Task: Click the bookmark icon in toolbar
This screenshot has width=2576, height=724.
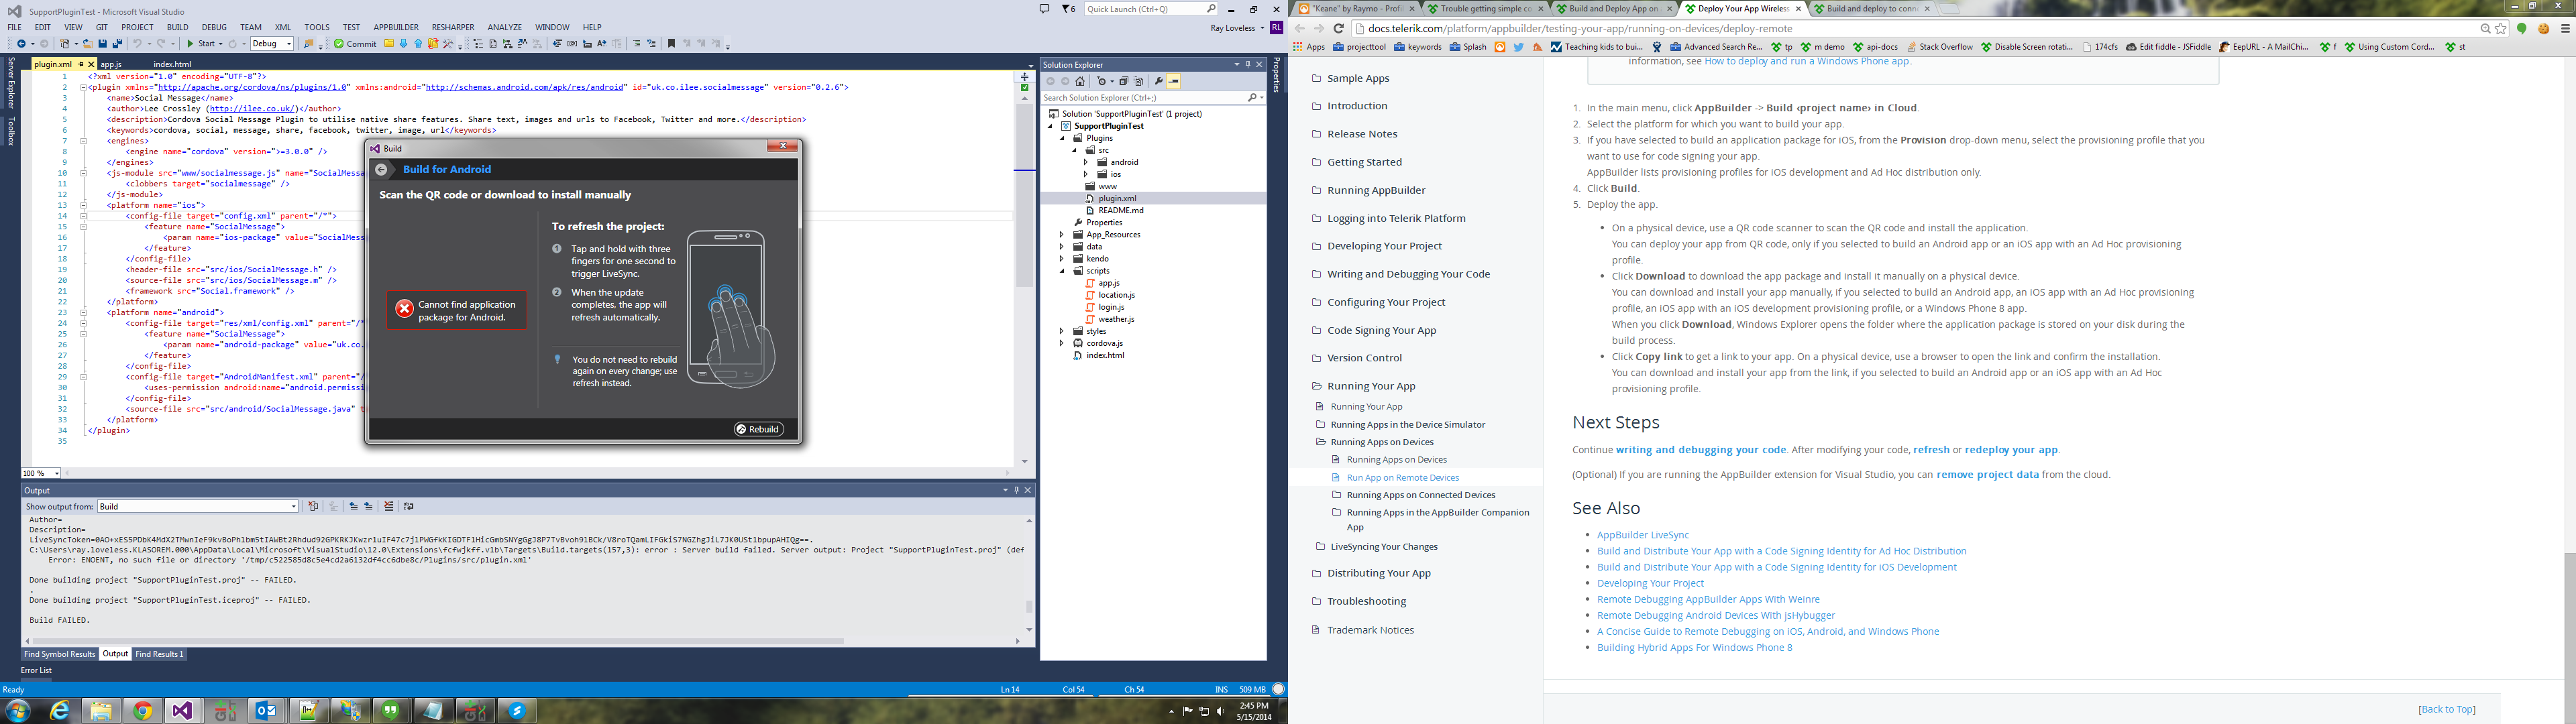Action: 672,44
